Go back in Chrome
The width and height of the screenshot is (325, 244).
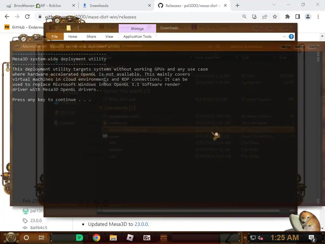pos(7,17)
